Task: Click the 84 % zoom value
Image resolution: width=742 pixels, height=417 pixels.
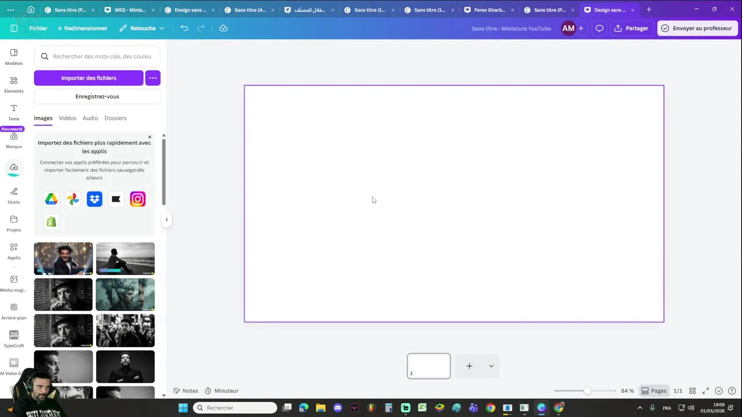Action: [x=627, y=391]
